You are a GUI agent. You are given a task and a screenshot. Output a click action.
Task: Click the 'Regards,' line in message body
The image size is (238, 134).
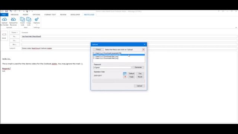(6, 68)
